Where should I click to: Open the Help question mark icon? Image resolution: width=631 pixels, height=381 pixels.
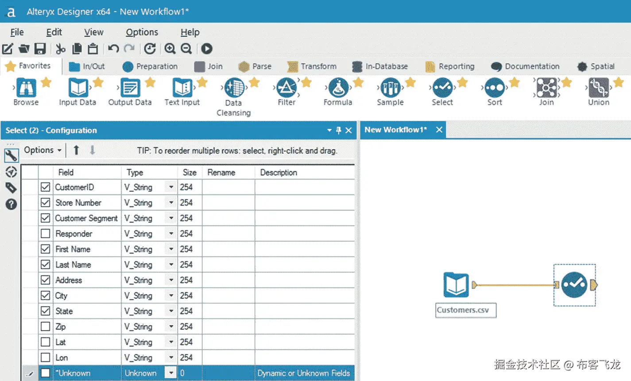coord(11,204)
